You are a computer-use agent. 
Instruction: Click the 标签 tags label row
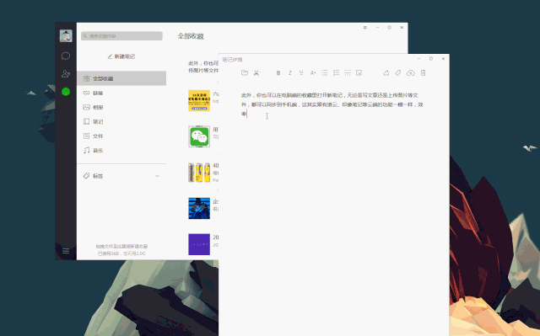pyautogui.click(x=121, y=176)
